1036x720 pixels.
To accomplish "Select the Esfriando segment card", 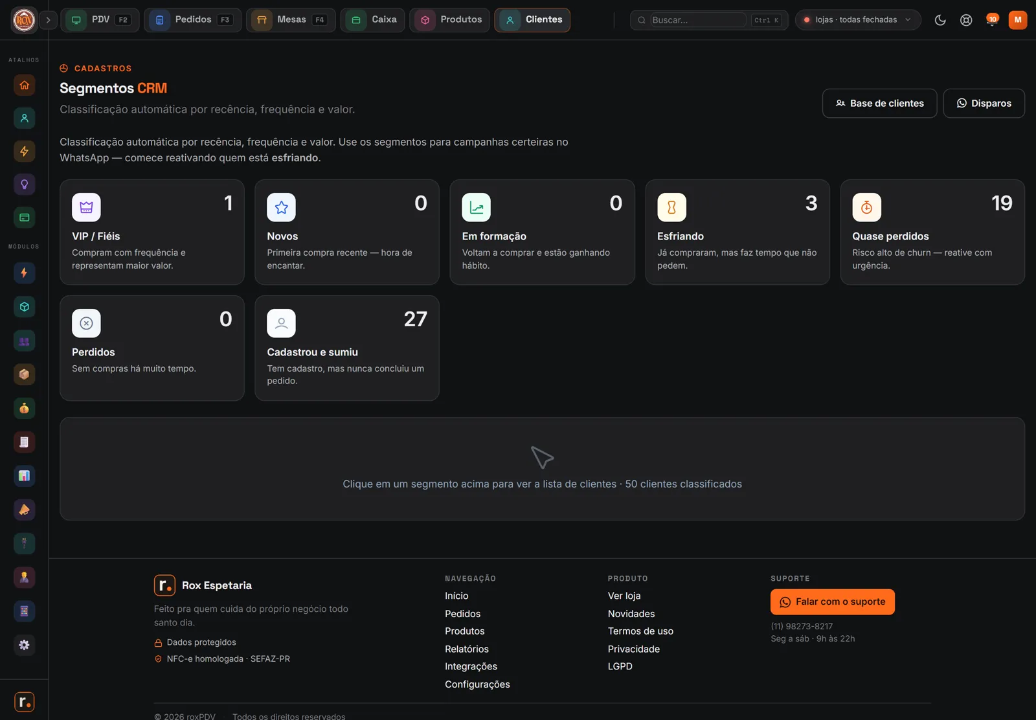I will point(738,232).
